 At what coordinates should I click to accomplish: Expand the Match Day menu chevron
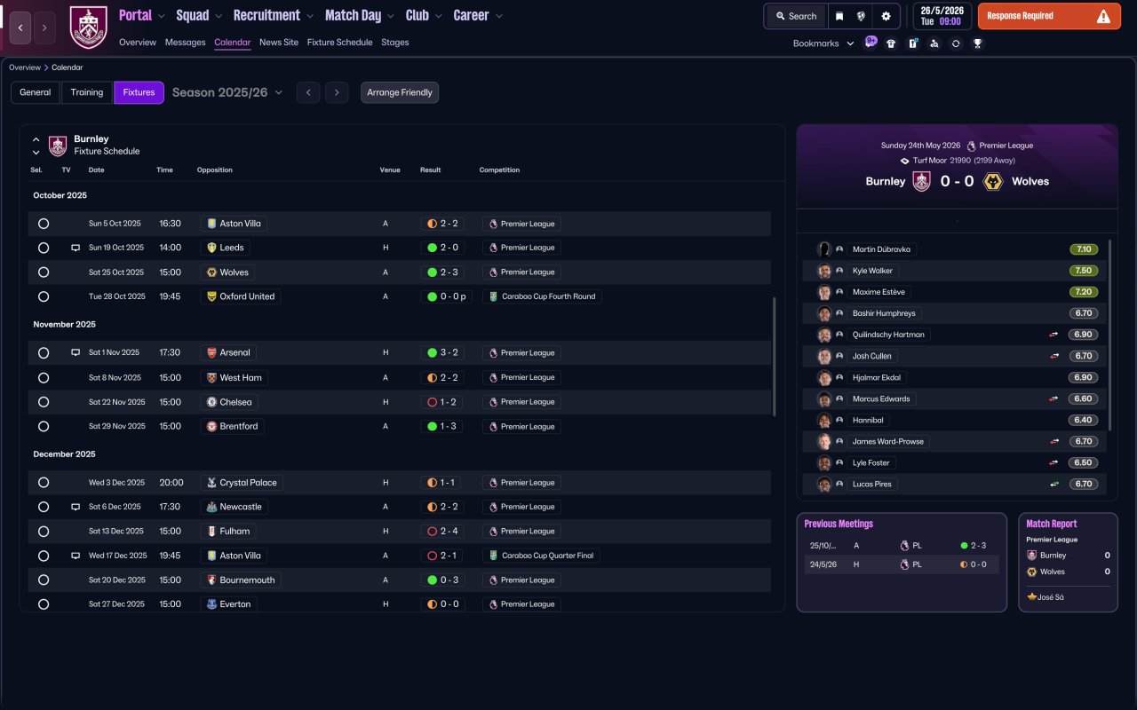[x=391, y=16]
